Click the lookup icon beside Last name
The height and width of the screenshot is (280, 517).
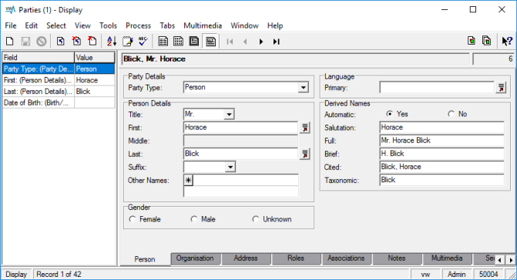point(304,154)
